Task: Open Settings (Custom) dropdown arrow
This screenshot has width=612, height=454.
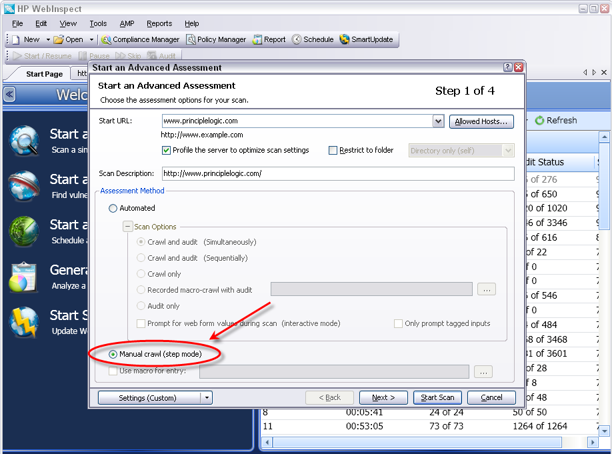Action: click(x=207, y=398)
